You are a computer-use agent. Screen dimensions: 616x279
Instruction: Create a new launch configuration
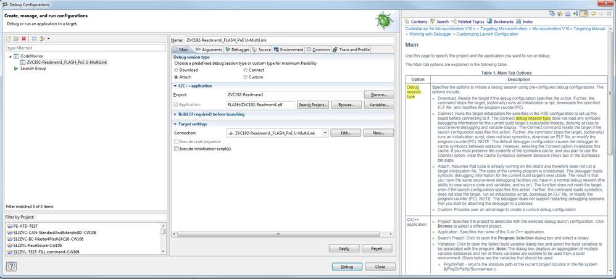pos(9,38)
